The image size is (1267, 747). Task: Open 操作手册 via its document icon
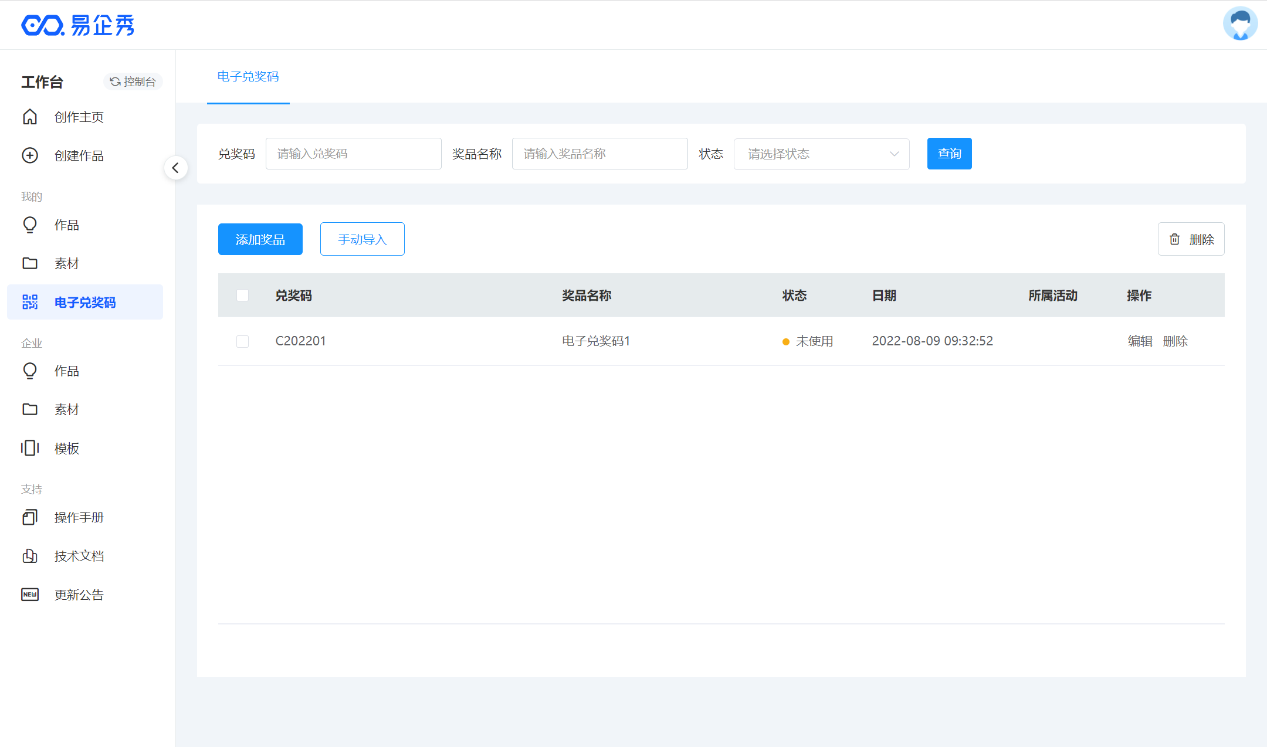(x=30, y=517)
